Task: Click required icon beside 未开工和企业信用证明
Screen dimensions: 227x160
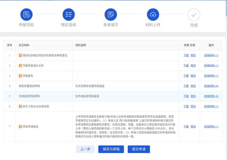Action: pyautogui.click(x=20, y=106)
